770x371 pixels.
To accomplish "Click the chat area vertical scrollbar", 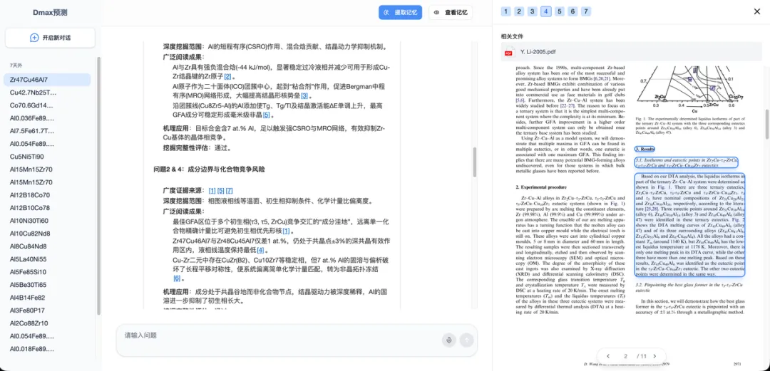I will (474, 162).
